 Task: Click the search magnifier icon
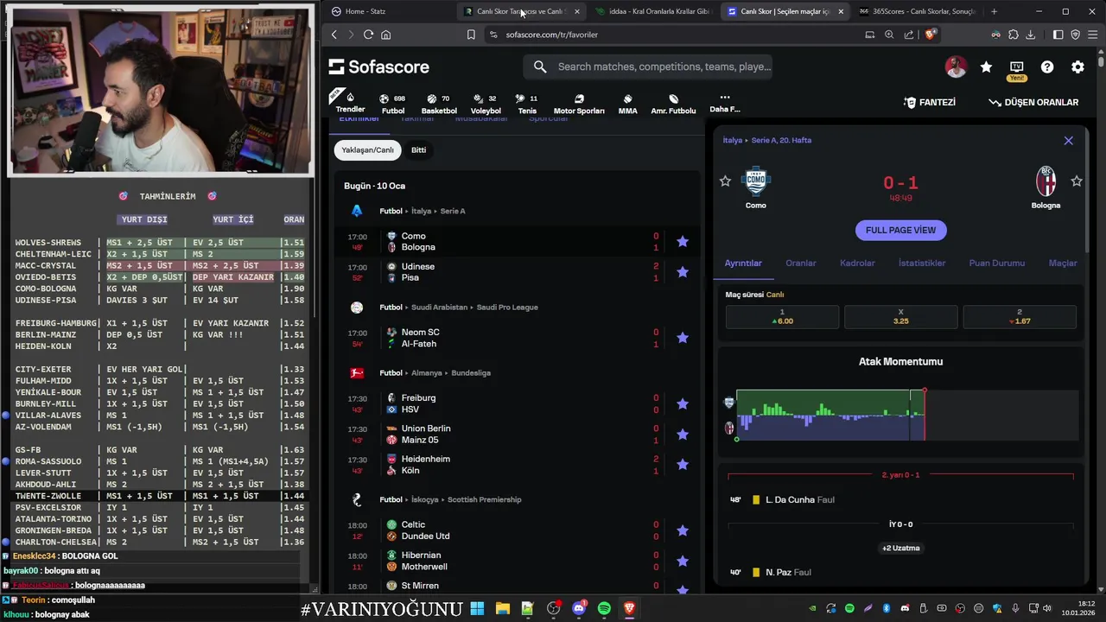click(540, 67)
